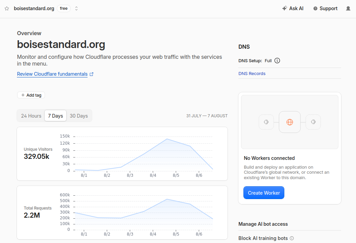Open the domain switcher chevrons

pyautogui.click(x=76, y=8)
